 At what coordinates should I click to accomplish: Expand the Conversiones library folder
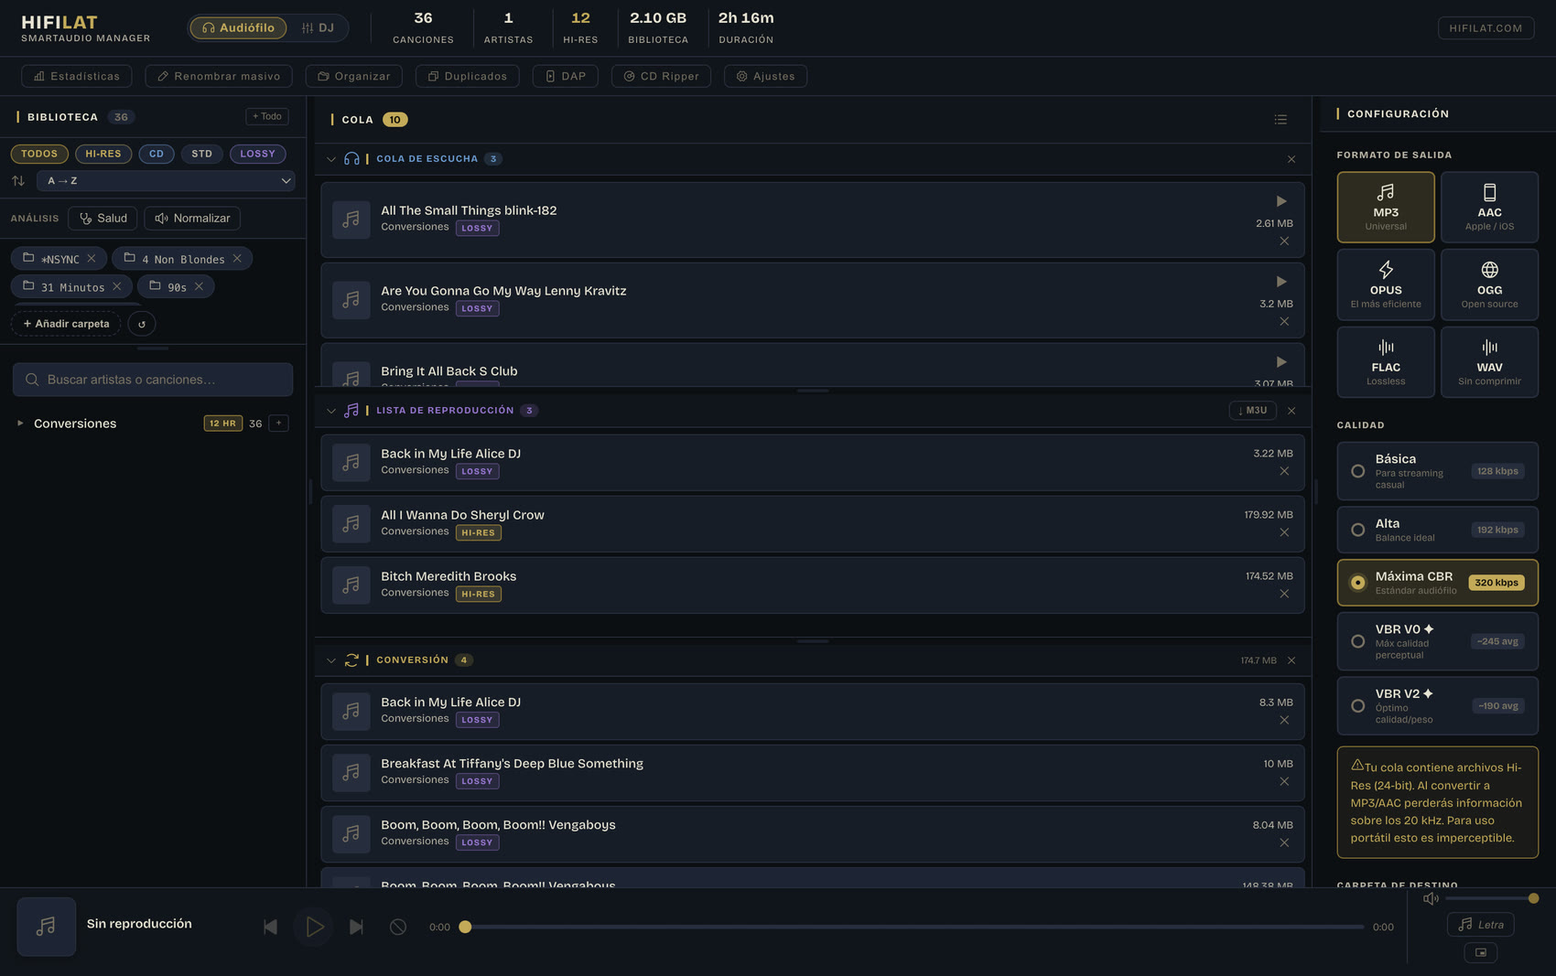(x=20, y=424)
